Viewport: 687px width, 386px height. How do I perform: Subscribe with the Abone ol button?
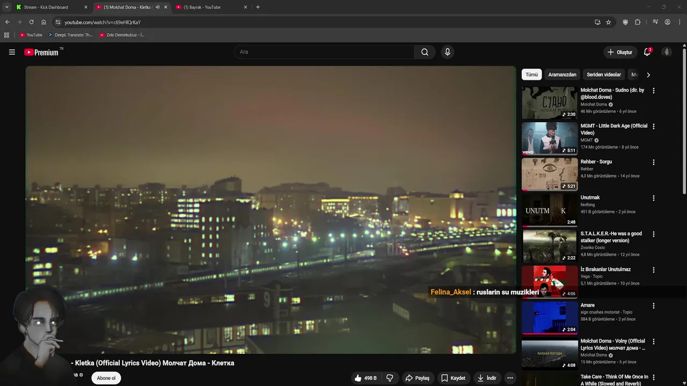coord(106,378)
